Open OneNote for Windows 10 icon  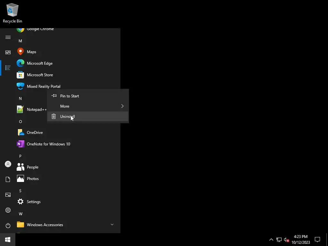pos(20,144)
